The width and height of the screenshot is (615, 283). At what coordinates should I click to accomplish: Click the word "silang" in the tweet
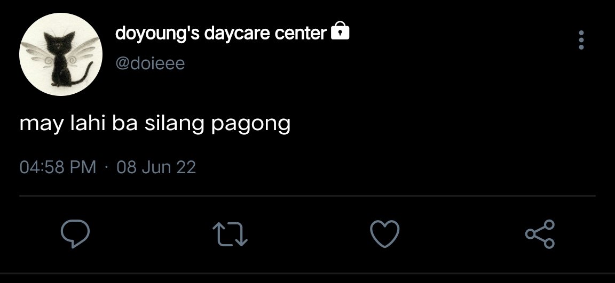pos(174,125)
